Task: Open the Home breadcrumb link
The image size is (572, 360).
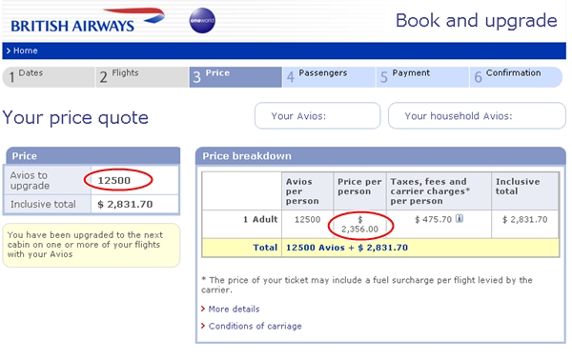Action: pos(25,50)
